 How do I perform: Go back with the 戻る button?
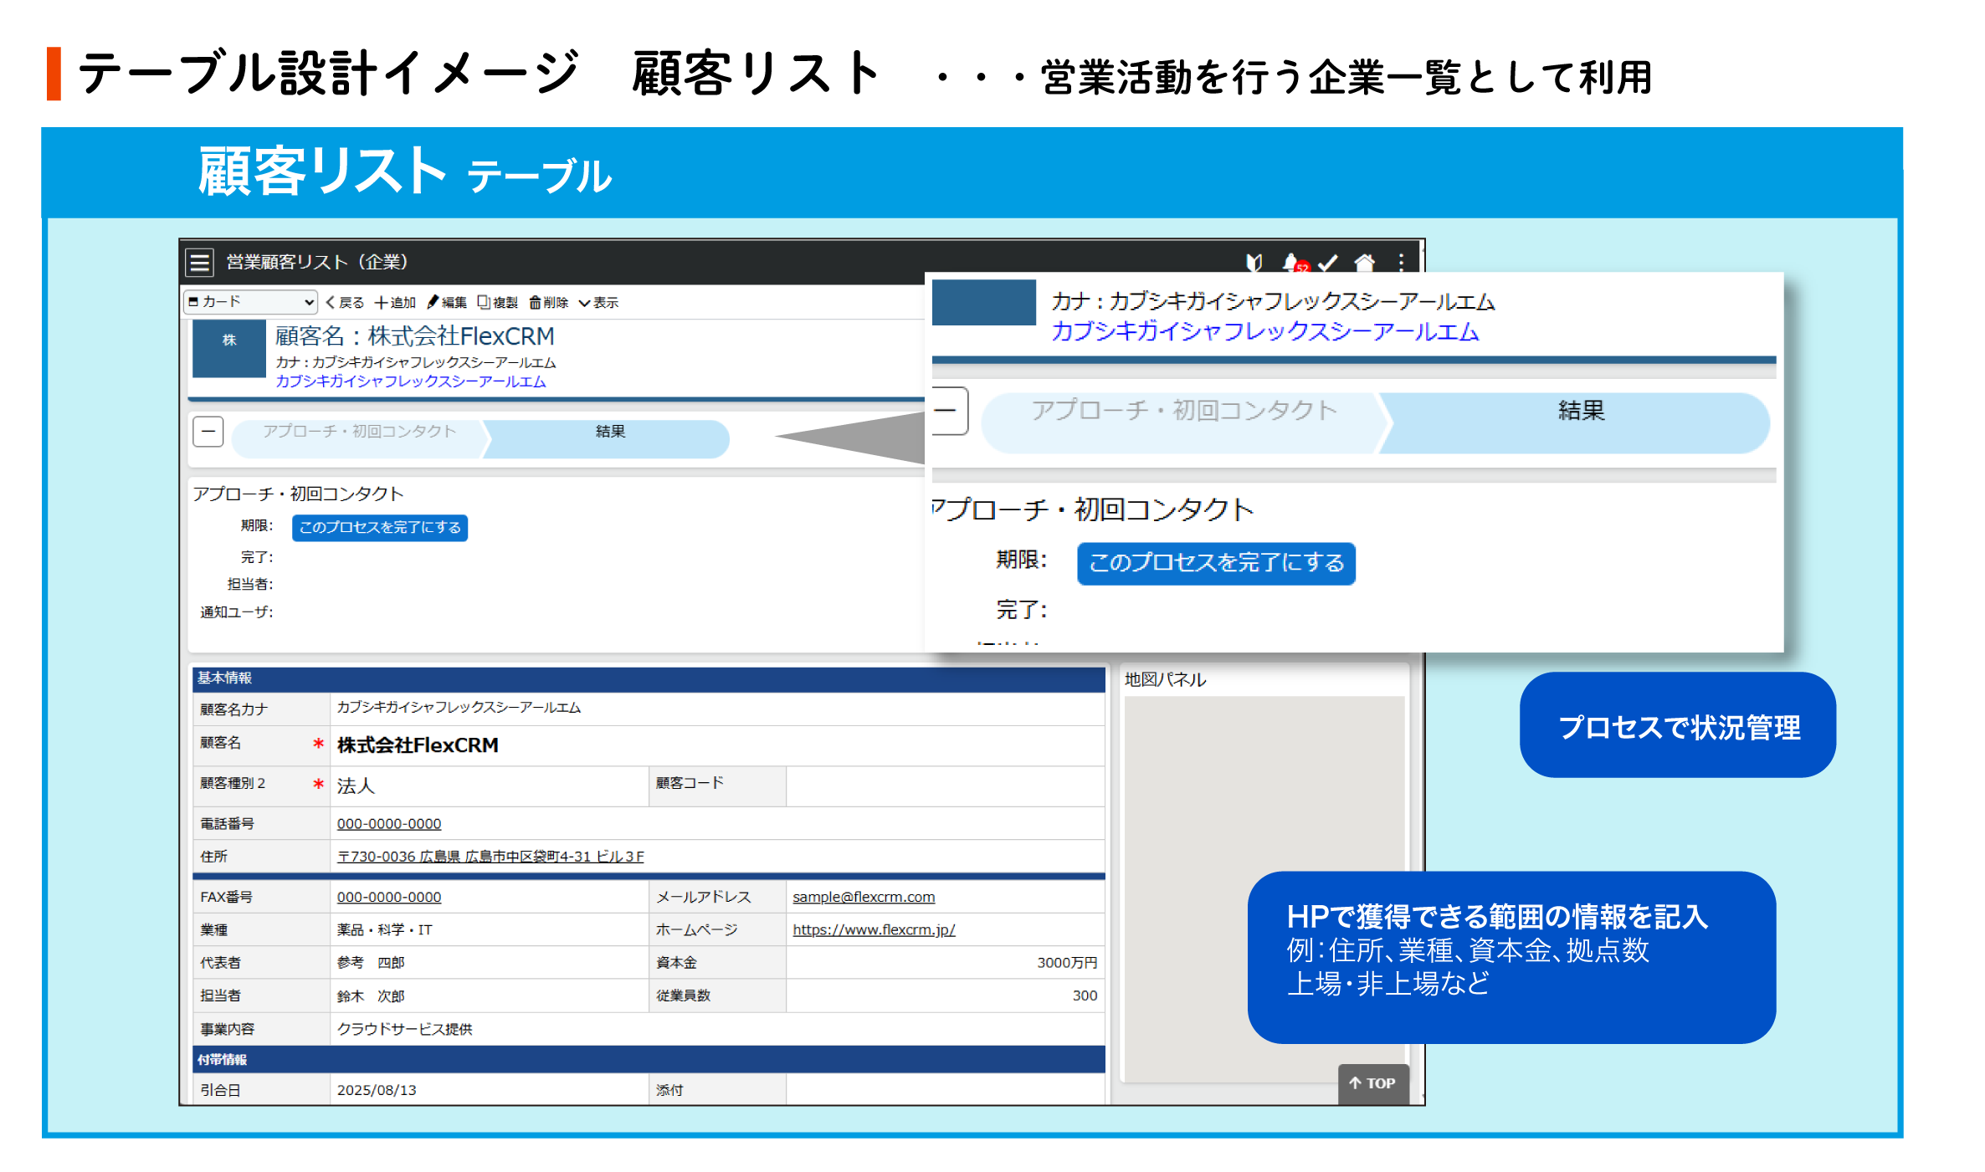345,302
